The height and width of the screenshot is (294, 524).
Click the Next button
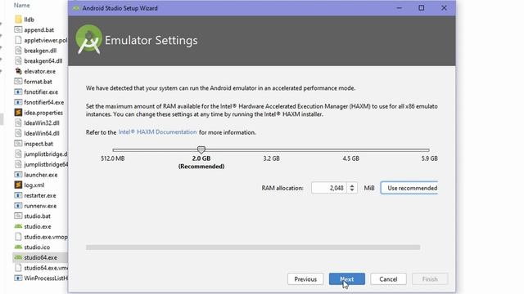tap(346, 279)
